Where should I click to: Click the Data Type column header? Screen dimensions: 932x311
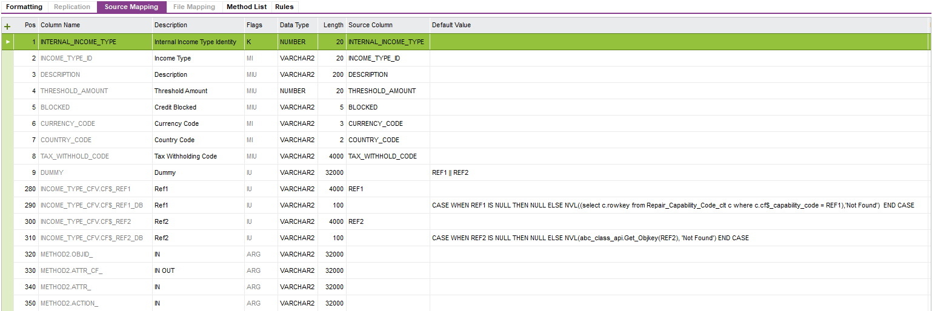click(294, 25)
